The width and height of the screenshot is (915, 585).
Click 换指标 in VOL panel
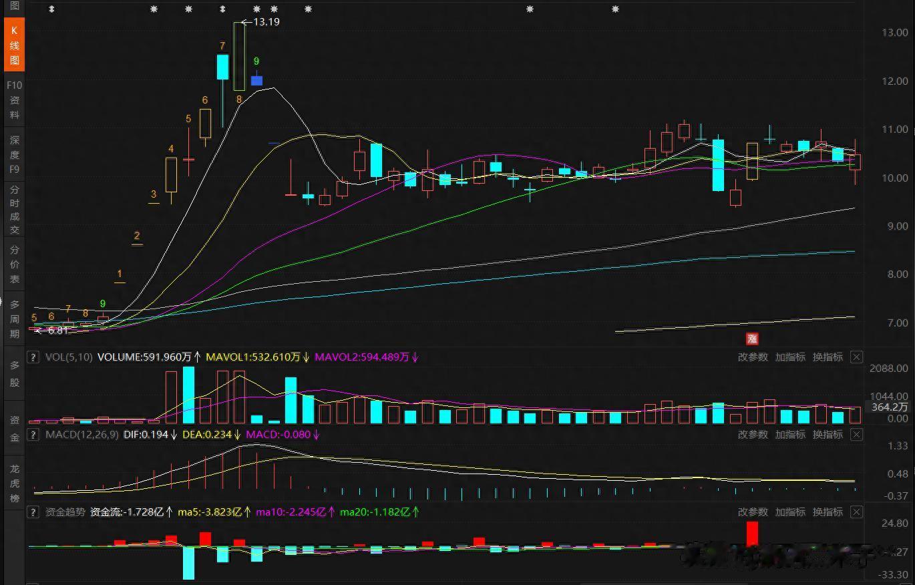pyautogui.click(x=828, y=357)
